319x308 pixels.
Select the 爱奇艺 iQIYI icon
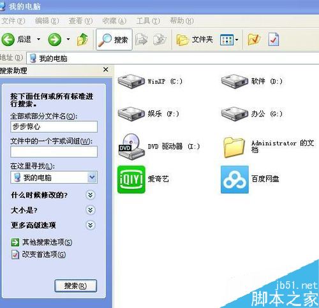pyautogui.click(x=131, y=179)
